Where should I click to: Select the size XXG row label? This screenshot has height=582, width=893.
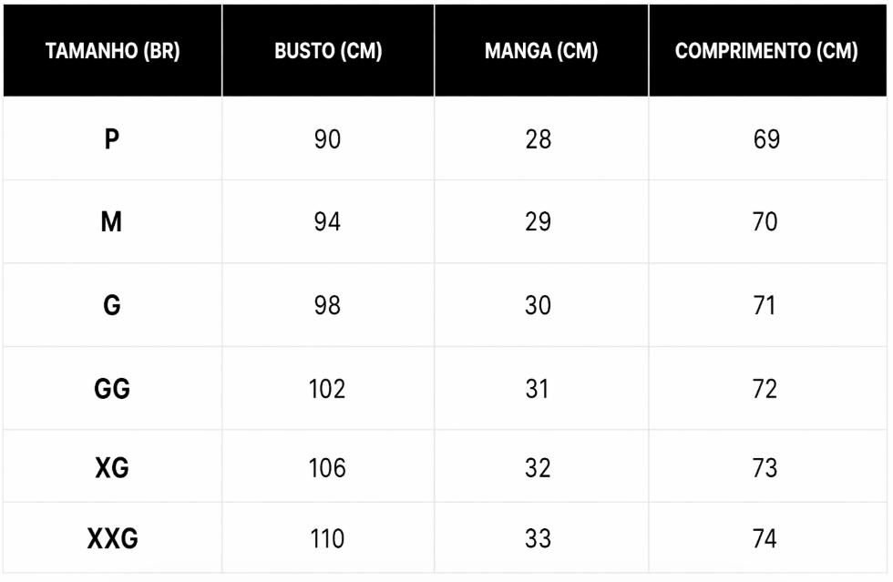tap(112, 539)
